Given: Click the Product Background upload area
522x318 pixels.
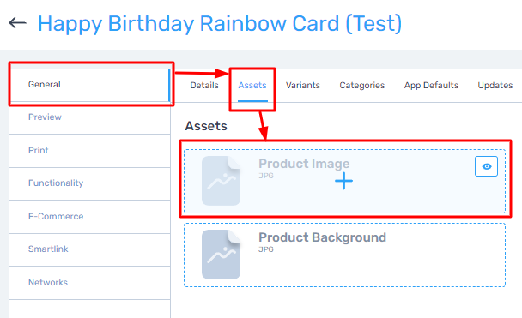Looking at the screenshot, I should click(x=344, y=255).
